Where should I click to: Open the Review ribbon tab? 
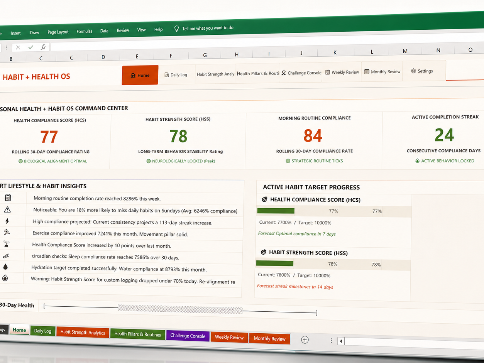pos(123,30)
